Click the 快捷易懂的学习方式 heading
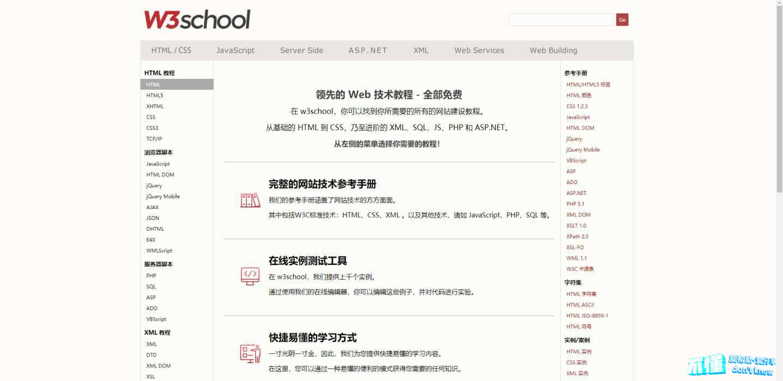 tap(313, 337)
